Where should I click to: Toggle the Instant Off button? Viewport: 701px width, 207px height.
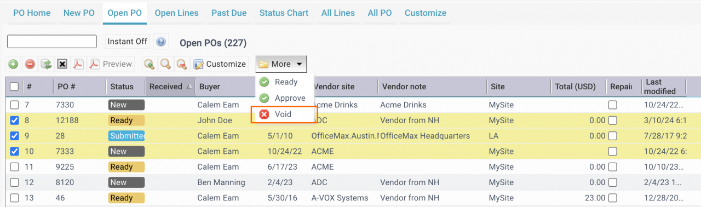tap(127, 42)
